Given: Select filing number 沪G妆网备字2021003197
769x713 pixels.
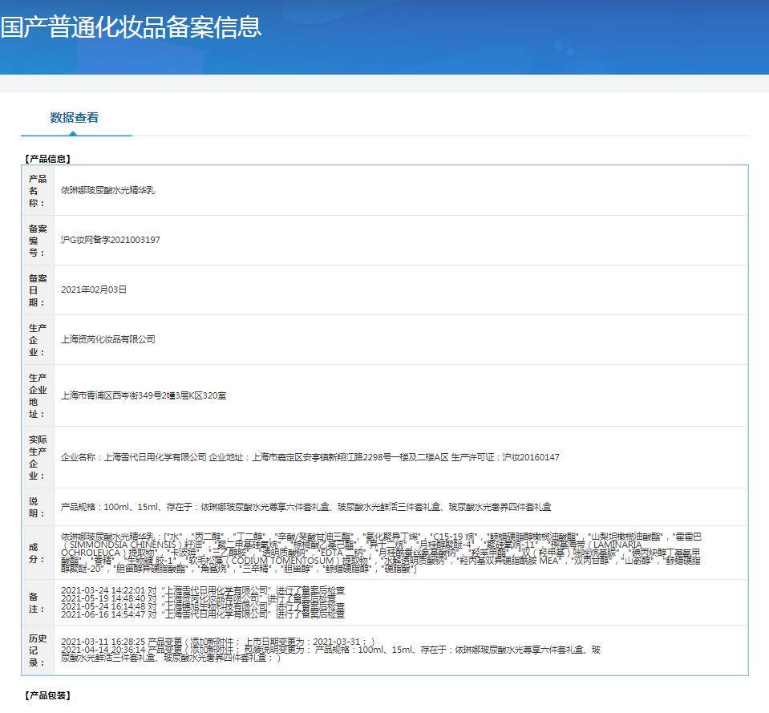Looking at the screenshot, I should (x=111, y=240).
